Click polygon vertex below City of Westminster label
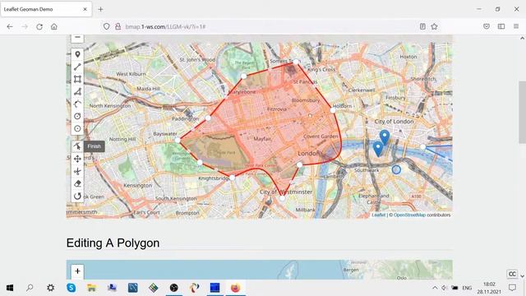Viewport: 526px width, 296px height. coord(283,198)
